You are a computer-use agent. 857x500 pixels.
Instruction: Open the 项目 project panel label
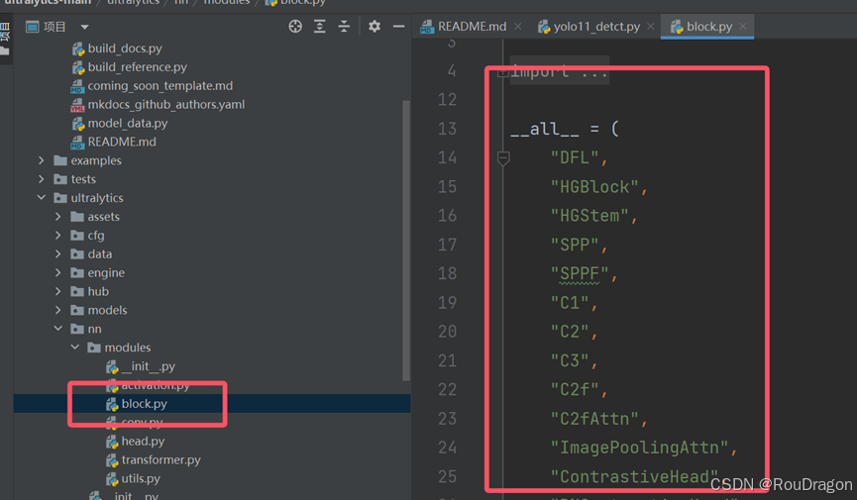click(54, 27)
